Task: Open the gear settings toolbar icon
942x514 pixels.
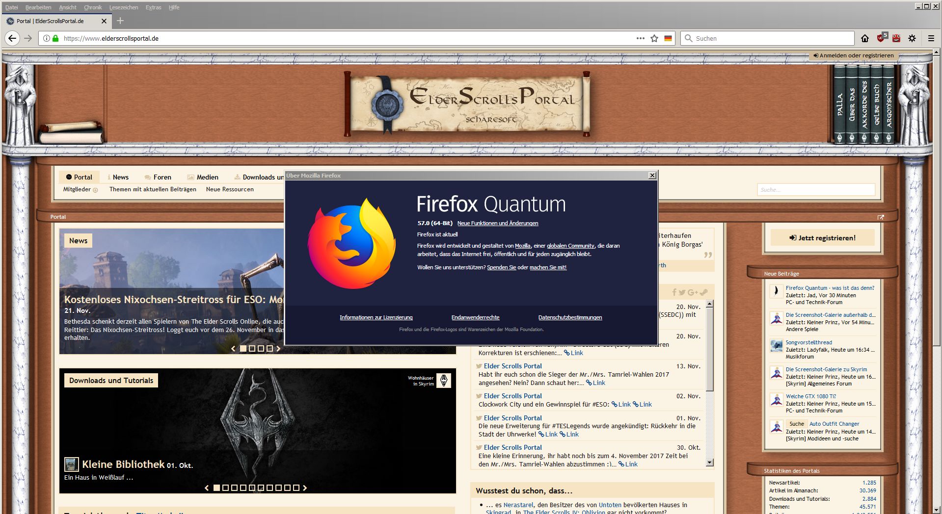Action: [912, 38]
